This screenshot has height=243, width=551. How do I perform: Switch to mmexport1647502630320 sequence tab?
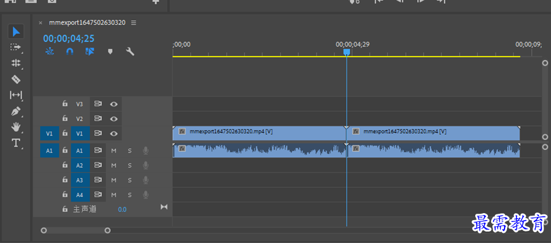87,23
